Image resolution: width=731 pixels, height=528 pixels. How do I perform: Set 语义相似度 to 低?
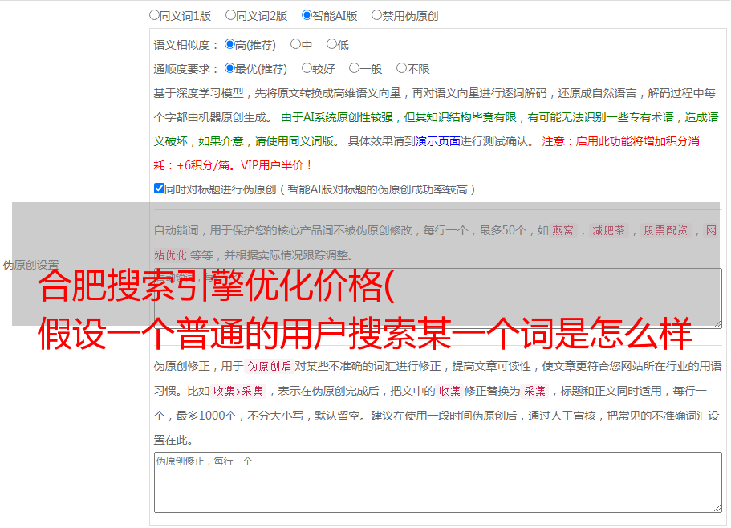click(x=331, y=44)
